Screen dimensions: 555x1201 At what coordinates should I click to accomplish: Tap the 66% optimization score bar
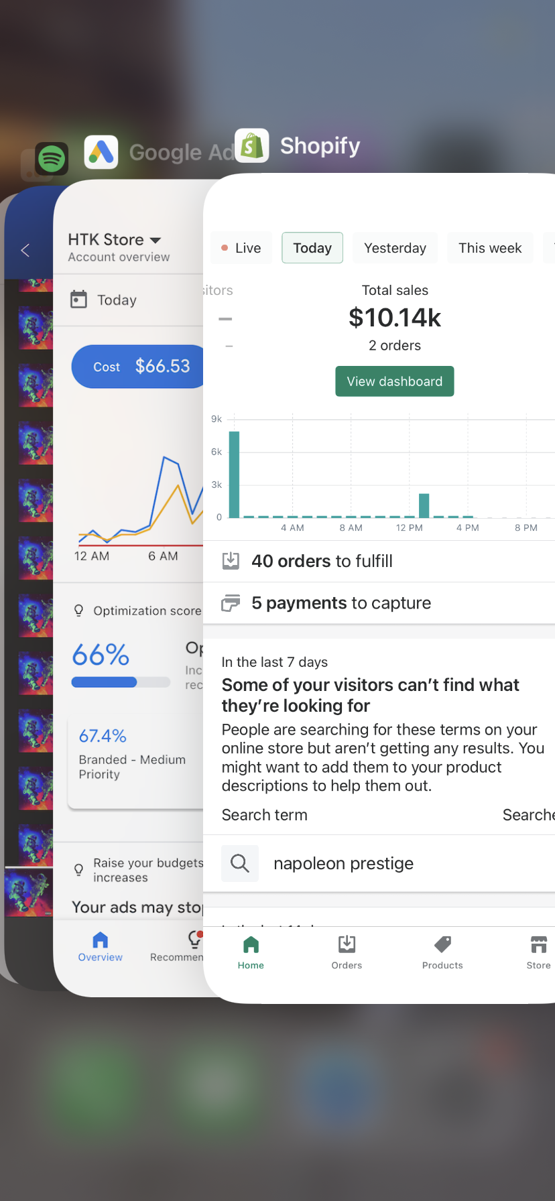point(121,682)
